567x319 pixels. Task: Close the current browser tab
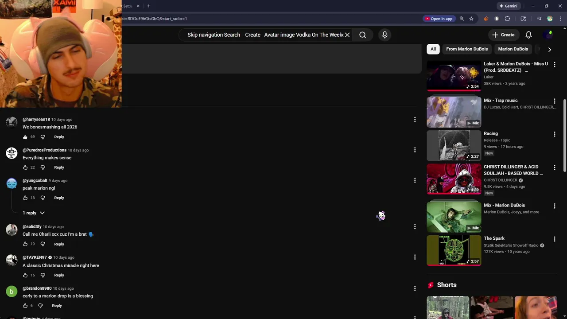[138, 6]
